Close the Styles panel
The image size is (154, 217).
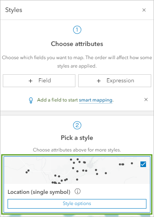tap(144, 10)
